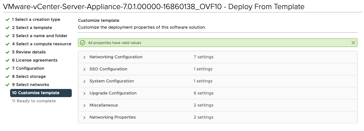Image resolution: width=364 pixels, height=131 pixels.
Task: Expand the Networking Properties section
Action: [x=84, y=117]
